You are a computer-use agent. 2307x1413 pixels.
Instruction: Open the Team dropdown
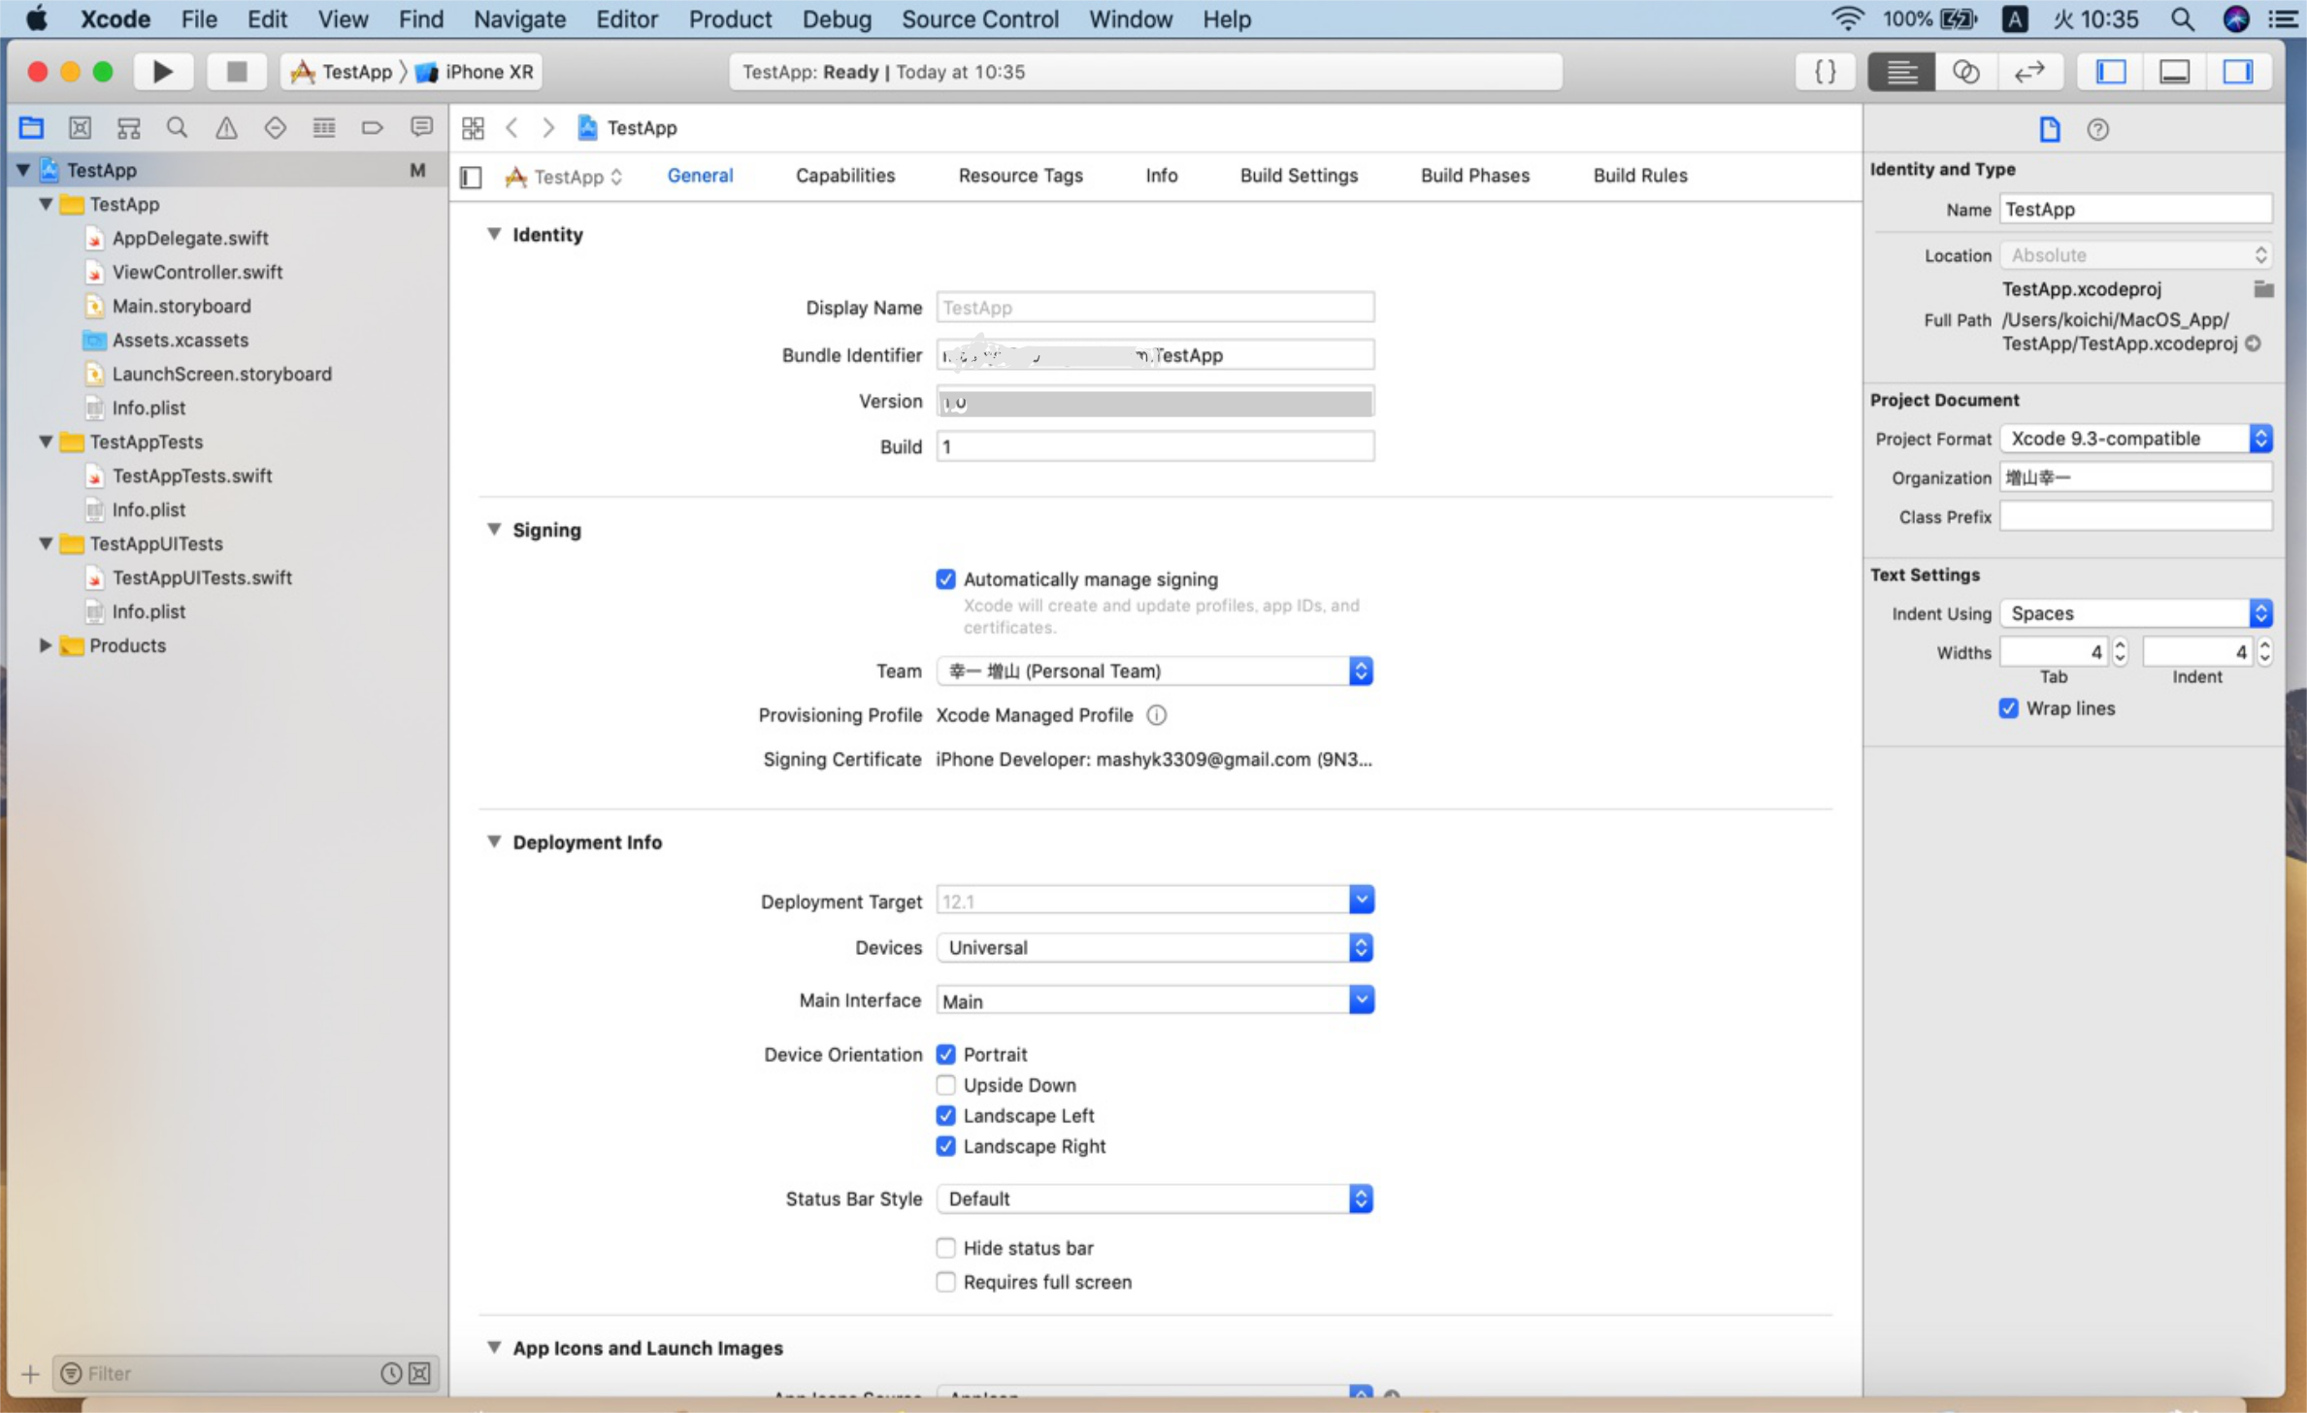1154,672
